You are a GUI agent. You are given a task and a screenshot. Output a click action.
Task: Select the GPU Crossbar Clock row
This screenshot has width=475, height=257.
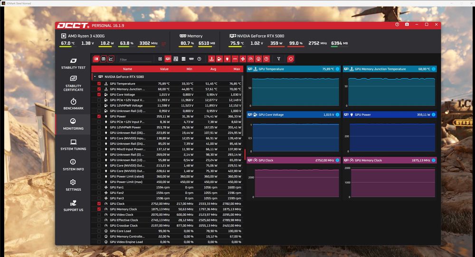pyautogui.click(x=167, y=226)
